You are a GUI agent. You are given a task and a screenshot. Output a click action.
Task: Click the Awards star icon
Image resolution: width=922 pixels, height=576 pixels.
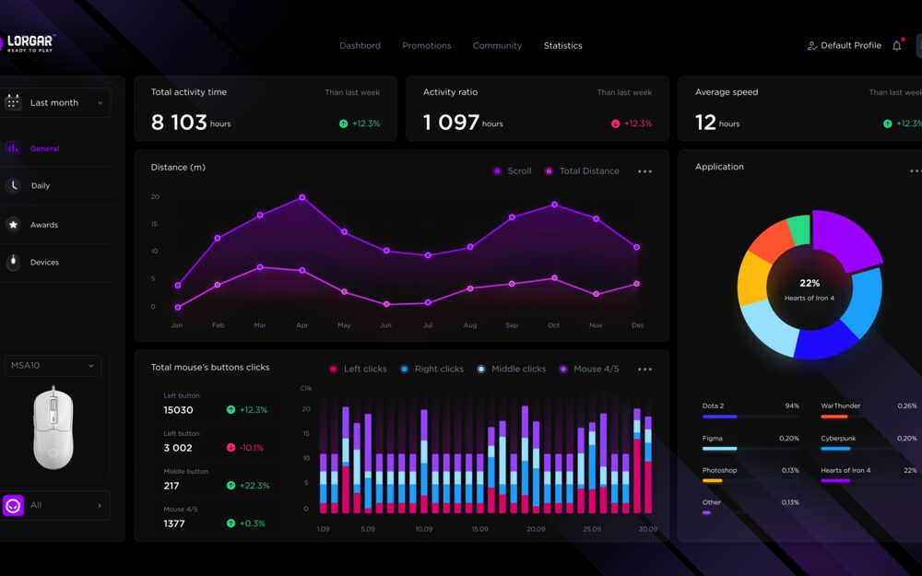13,225
